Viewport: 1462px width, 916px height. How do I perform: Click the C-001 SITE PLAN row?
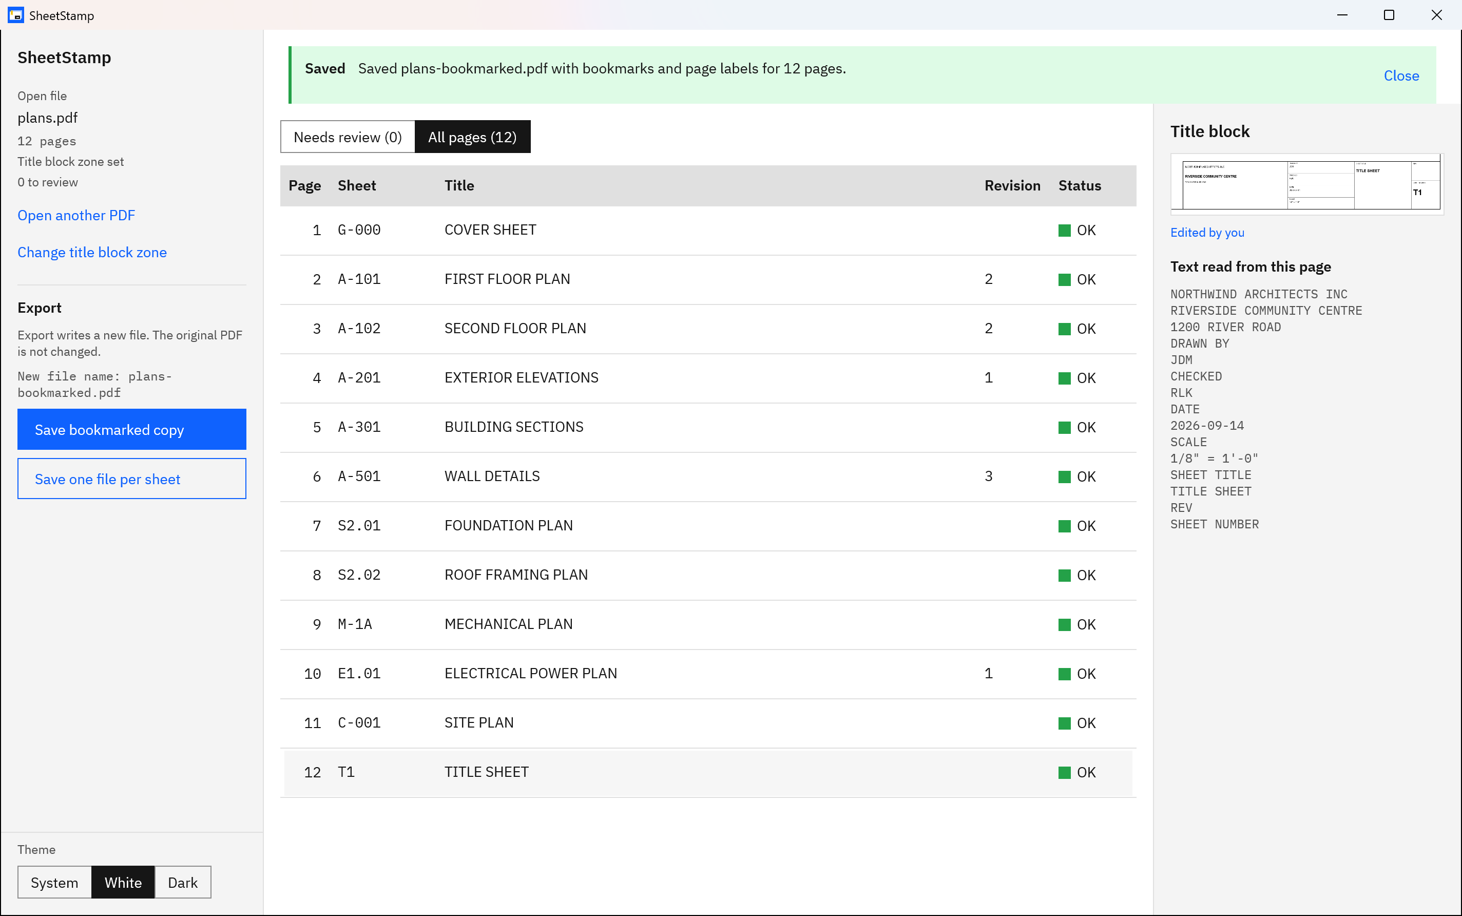[x=708, y=723]
